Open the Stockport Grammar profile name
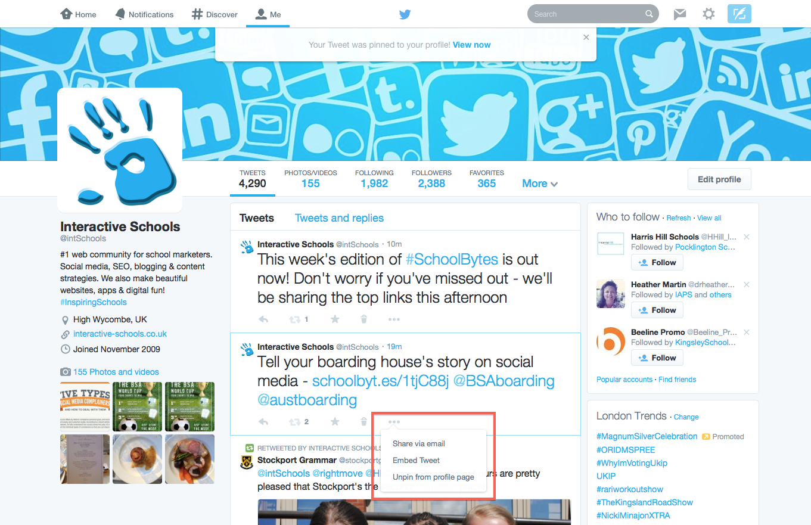811x525 pixels. coord(297,460)
